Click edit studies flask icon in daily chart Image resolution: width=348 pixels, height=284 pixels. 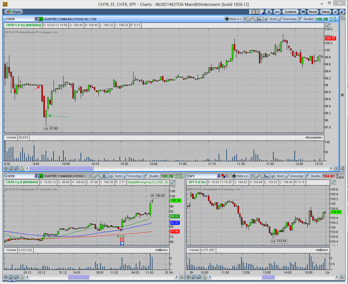click(91, 176)
